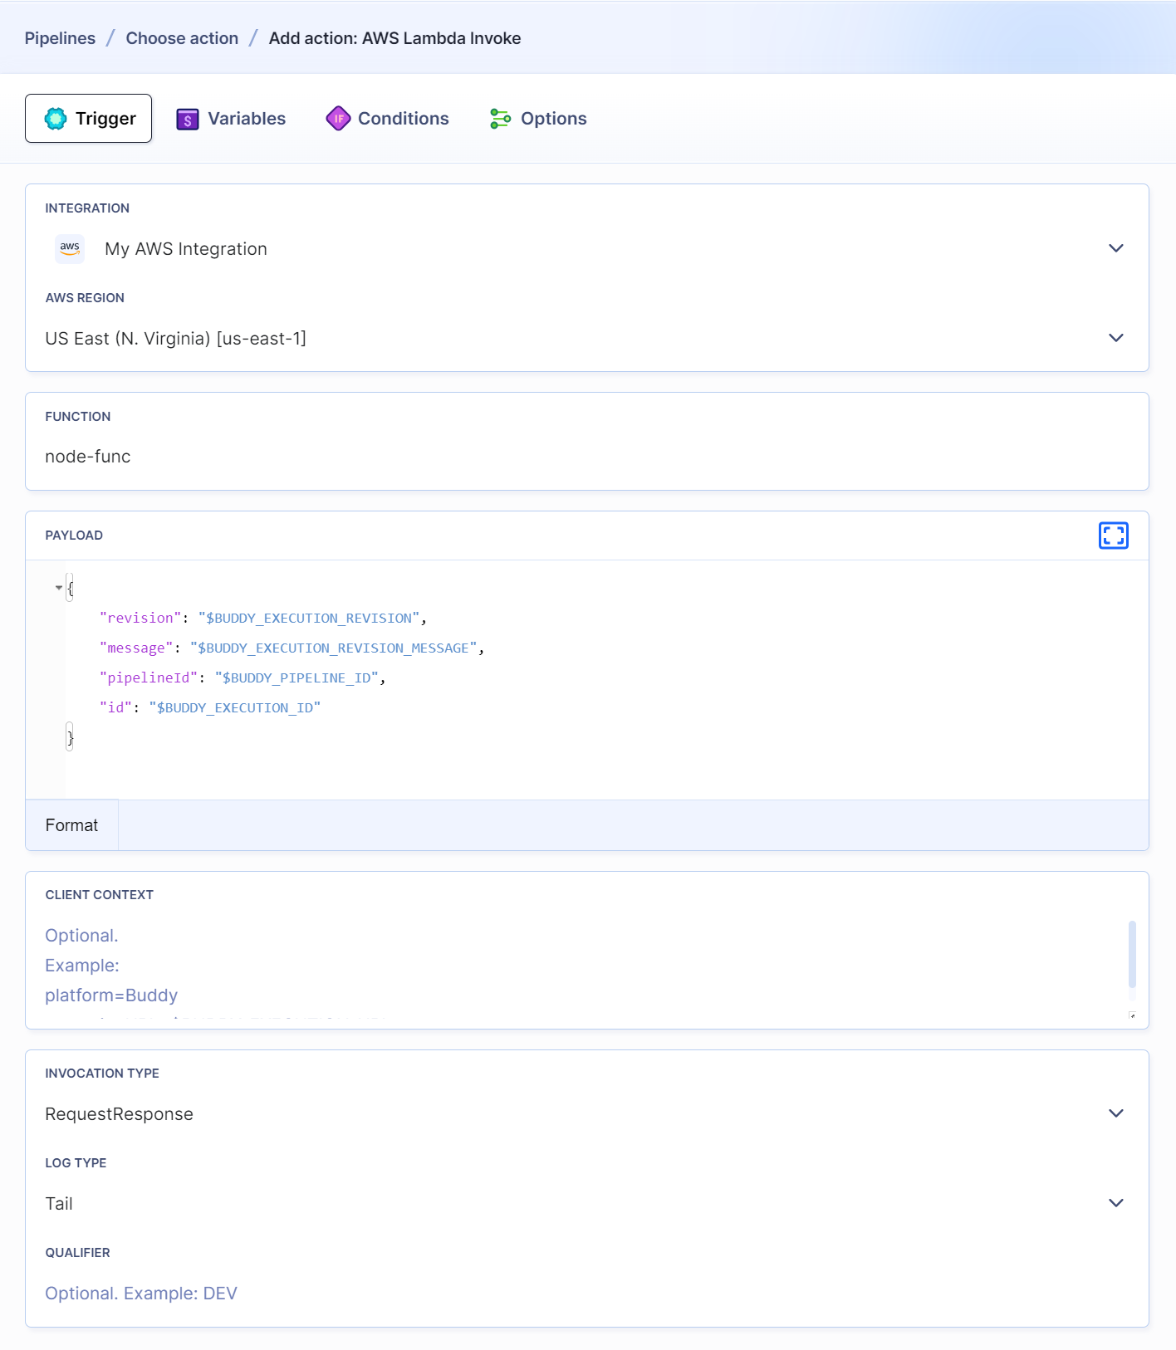Image resolution: width=1176 pixels, height=1350 pixels.
Task: Select the US East (N. Virginia) region field
Action: [586, 338]
